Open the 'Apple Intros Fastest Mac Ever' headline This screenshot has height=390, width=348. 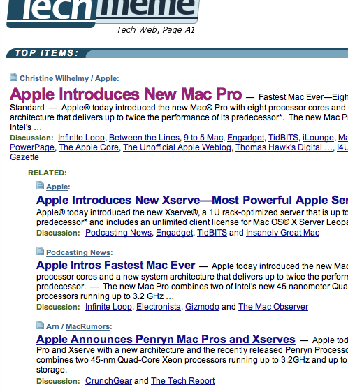coord(116,266)
